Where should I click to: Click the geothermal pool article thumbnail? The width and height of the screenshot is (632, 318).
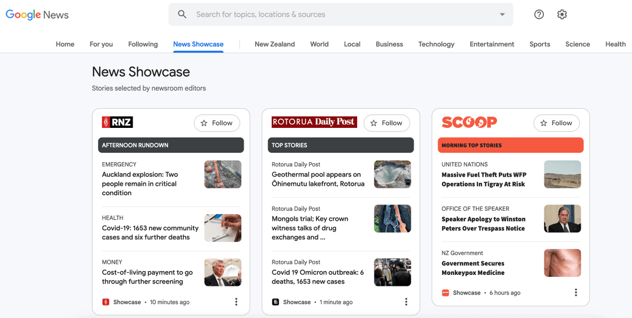coord(392,174)
